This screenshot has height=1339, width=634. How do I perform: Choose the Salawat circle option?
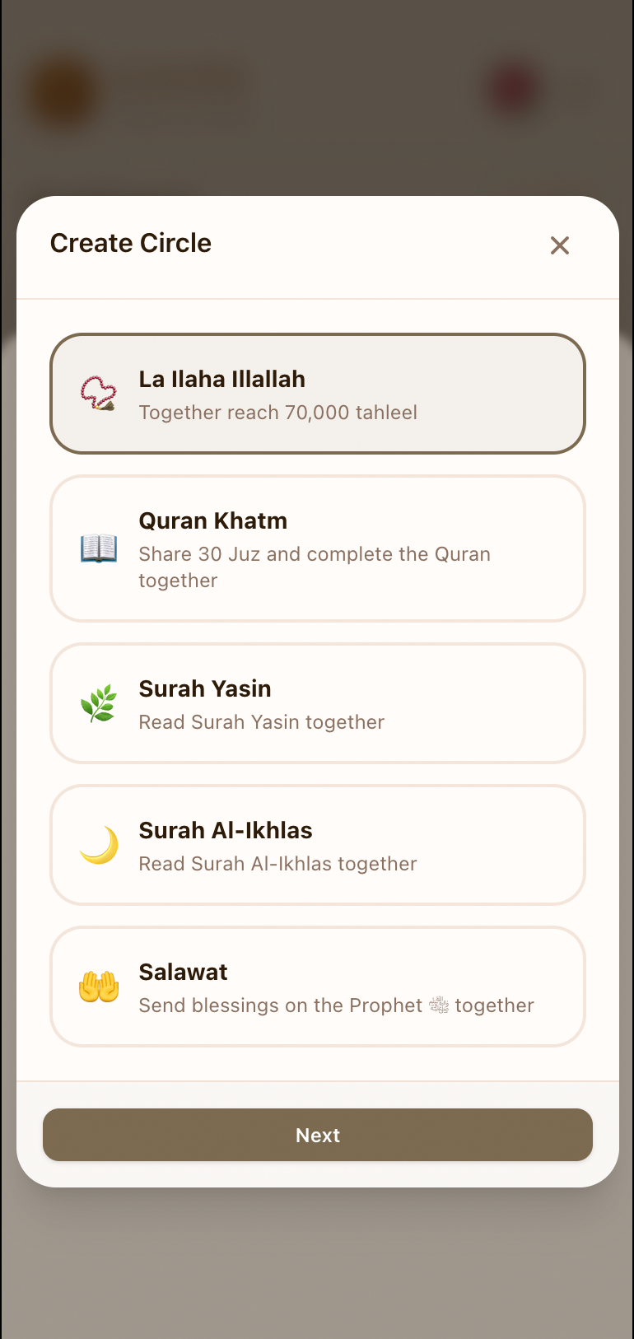pyautogui.click(x=318, y=987)
